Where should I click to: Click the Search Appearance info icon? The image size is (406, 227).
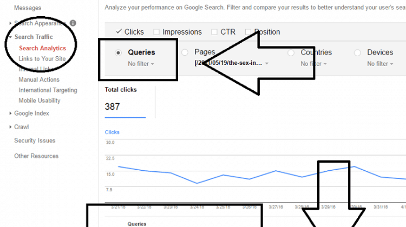pyautogui.click(x=73, y=23)
